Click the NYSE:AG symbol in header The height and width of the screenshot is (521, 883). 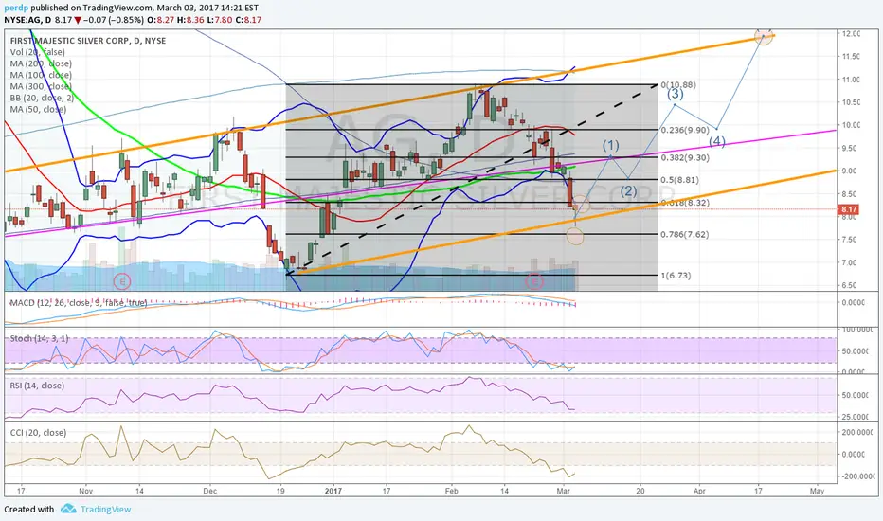pos(23,20)
